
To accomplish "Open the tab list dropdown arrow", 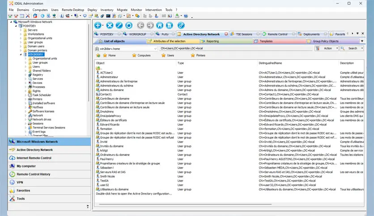I will point(357,33).
